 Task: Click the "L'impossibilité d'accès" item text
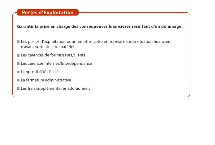[41, 72]
